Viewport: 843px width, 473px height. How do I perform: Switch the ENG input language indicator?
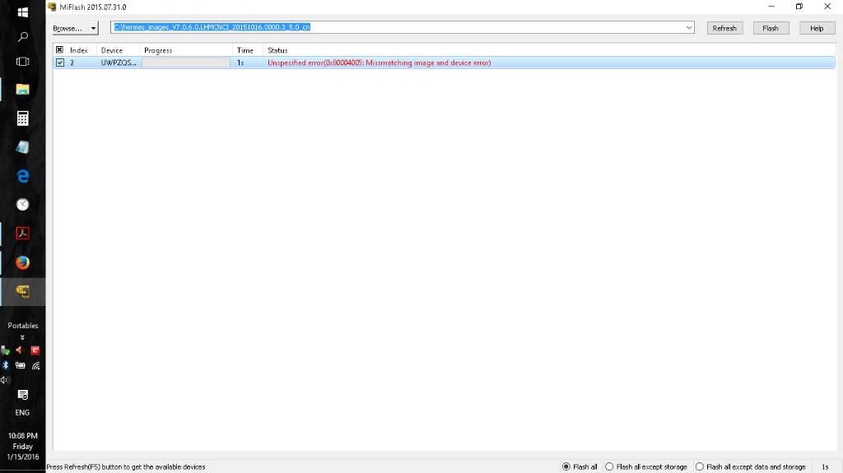click(22, 413)
